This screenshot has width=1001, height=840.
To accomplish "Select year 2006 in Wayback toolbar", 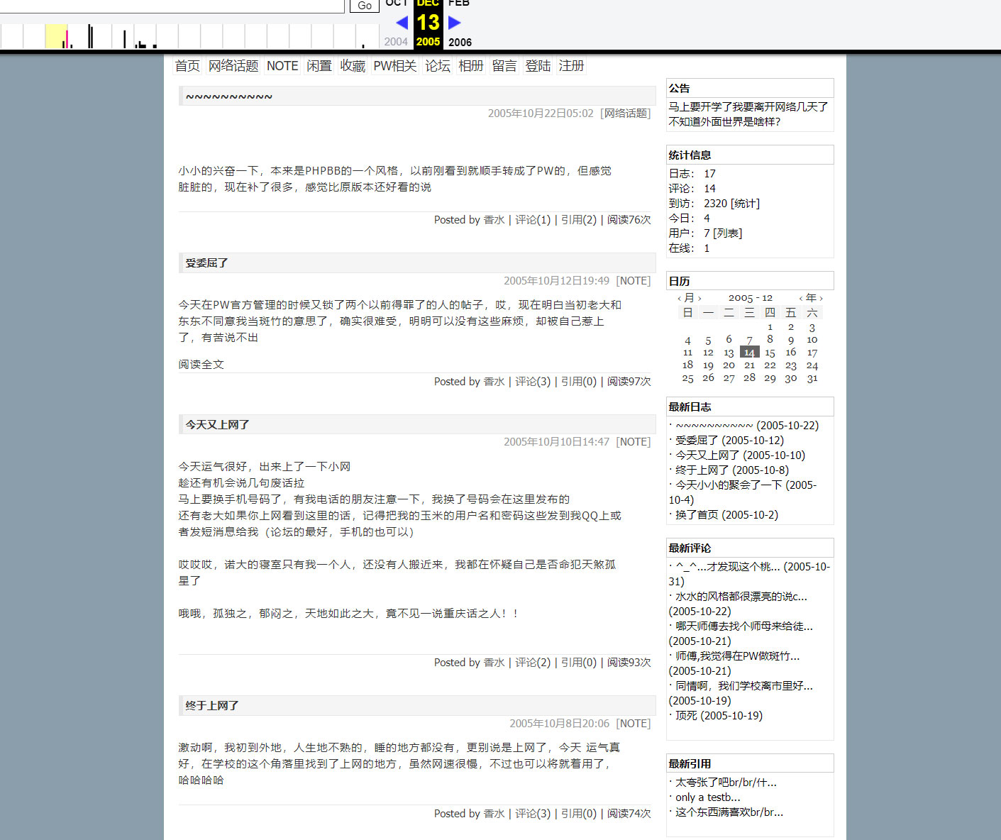I will [x=460, y=42].
